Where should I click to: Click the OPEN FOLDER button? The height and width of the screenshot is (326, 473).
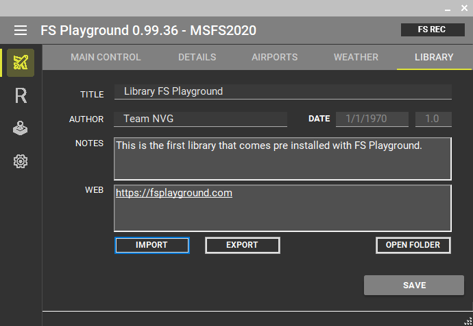coord(413,245)
